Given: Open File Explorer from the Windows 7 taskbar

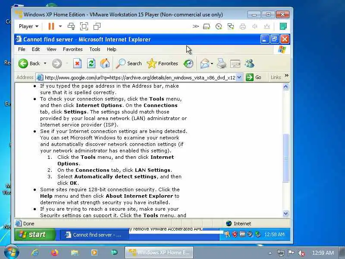Looking at the screenshot, I should coord(75,253).
